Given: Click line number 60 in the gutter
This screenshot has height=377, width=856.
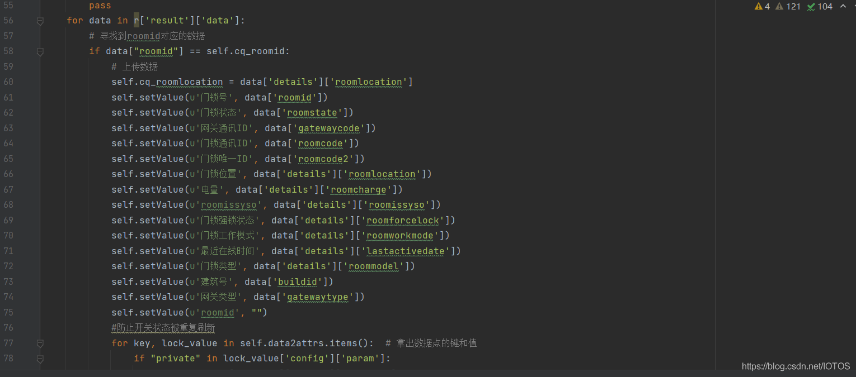Looking at the screenshot, I should point(8,82).
